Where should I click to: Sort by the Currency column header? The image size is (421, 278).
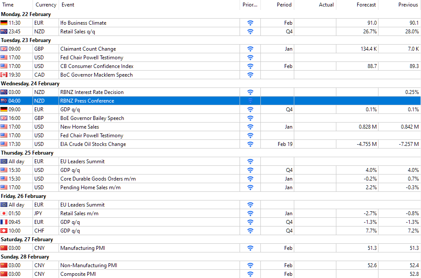click(x=46, y=5)
